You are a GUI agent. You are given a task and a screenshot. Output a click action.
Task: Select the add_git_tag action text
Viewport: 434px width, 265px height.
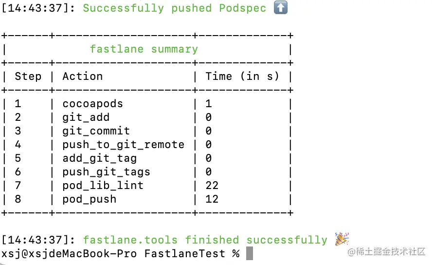(x=99, y=158)
